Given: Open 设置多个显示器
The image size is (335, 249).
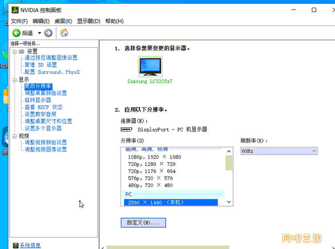Looking at the screenshot, I should click(x=43, y=128).
